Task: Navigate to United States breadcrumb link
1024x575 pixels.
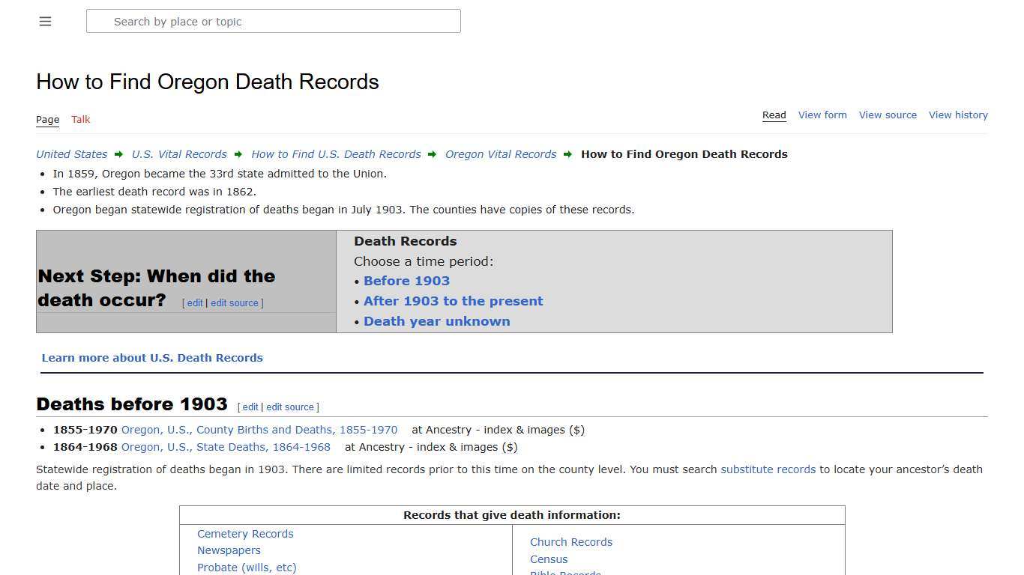Action: [x=71, y=154]
